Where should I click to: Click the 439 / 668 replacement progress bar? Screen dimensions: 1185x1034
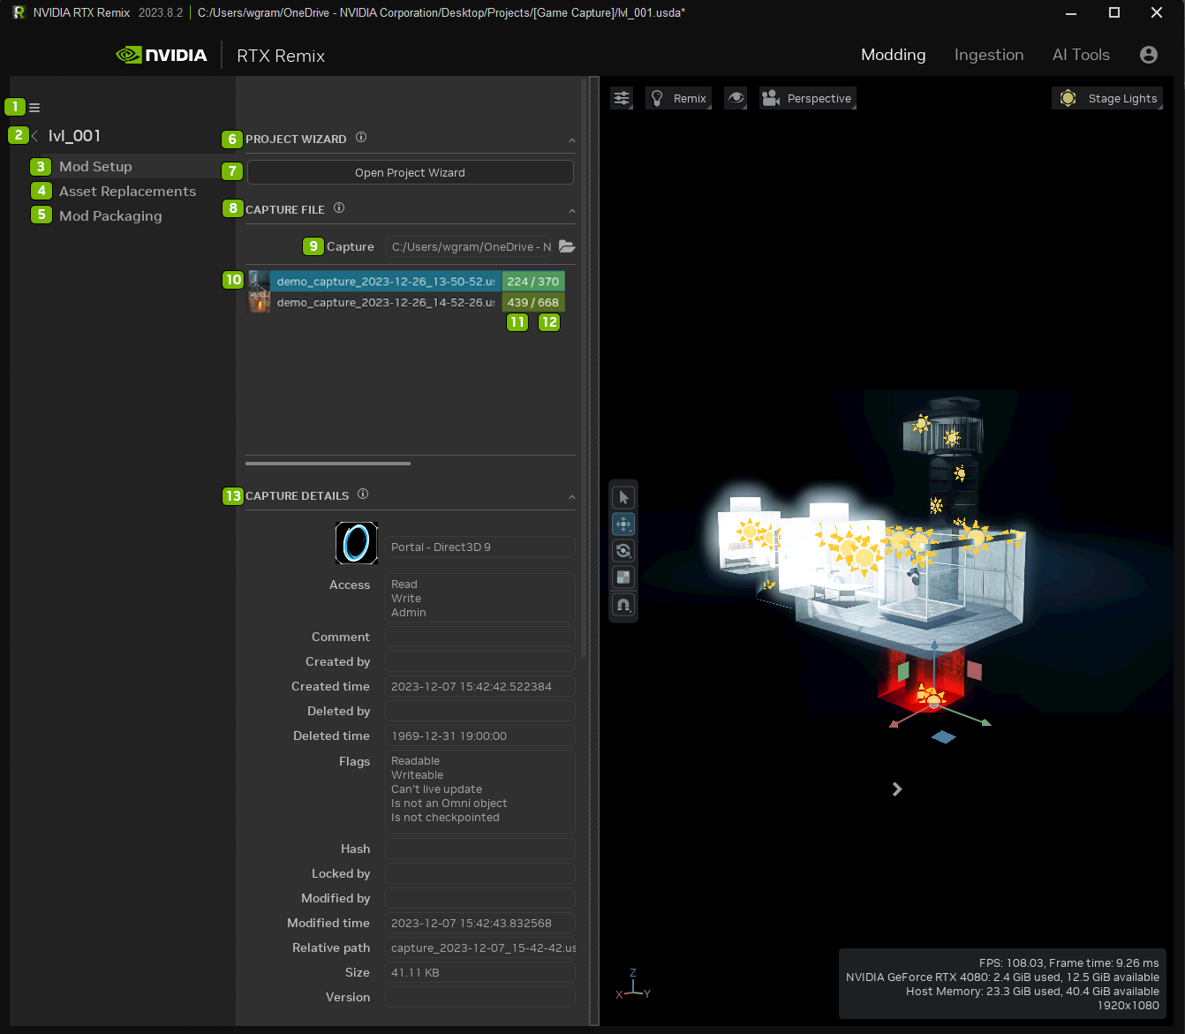[x=533, y=303]
